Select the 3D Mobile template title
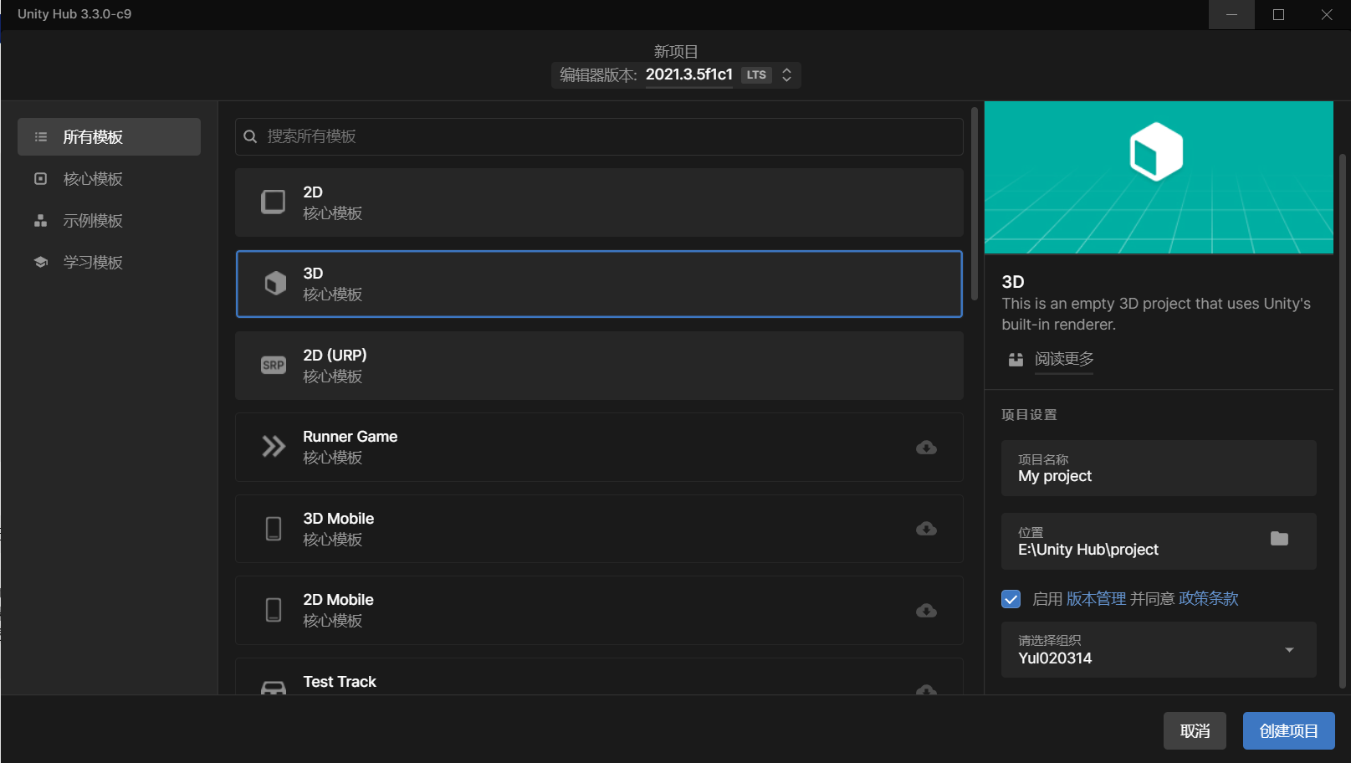The image size is (1351, 763). (338, 519)
